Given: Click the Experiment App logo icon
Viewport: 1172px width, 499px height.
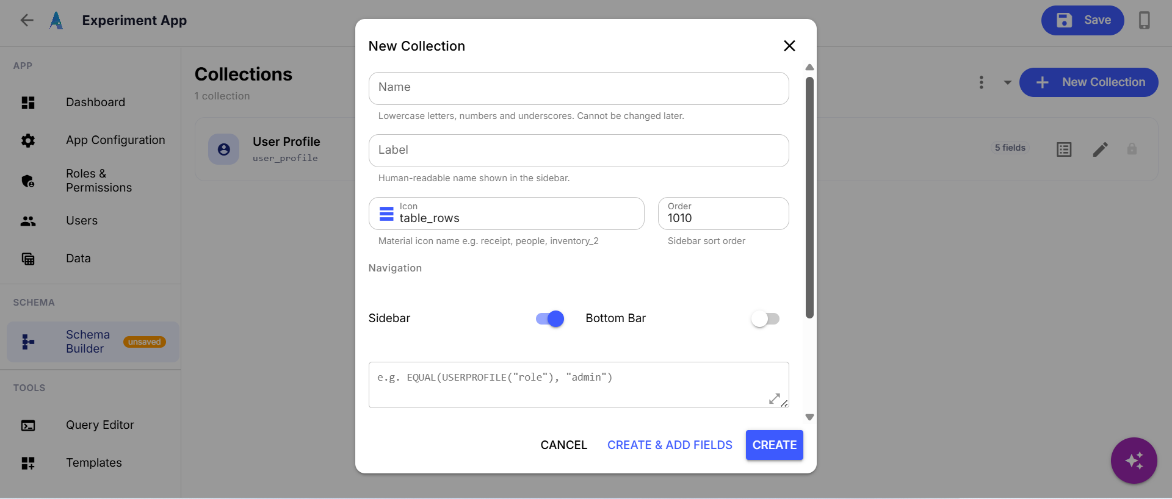Looking at the screenshot, I should (56, 20).
